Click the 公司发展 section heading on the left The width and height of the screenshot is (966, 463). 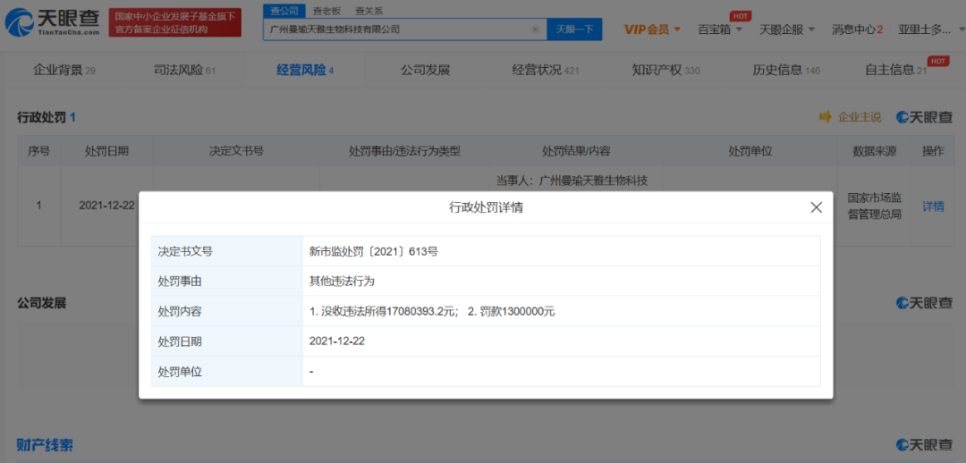coord(41,303)
